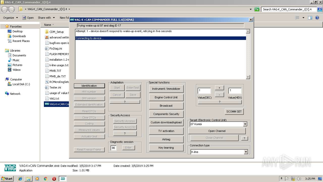Click the Key learning button

point(166,148)
